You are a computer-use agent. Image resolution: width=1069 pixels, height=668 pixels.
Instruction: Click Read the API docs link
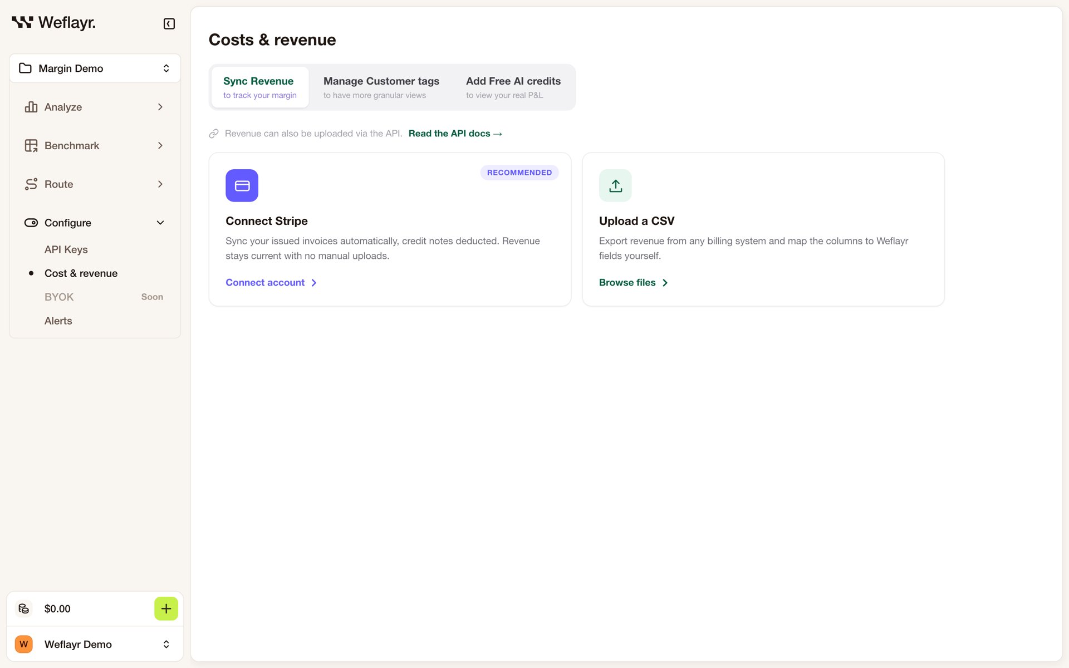tap(455, 134)
